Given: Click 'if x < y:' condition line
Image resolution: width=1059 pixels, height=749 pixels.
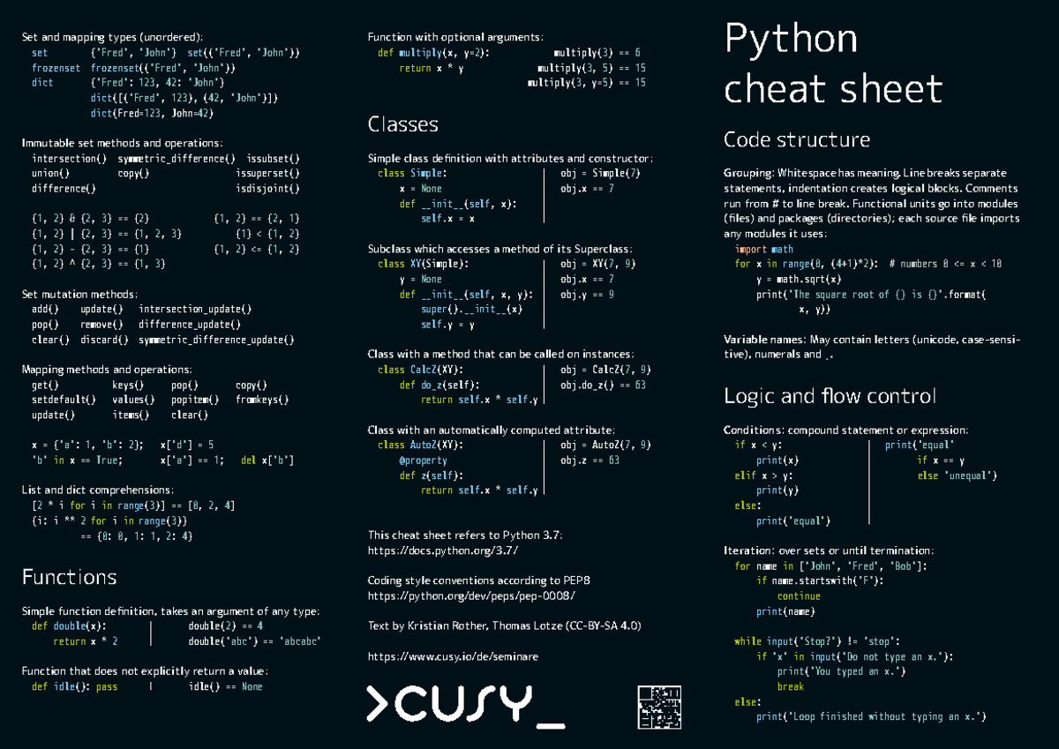Looking at the screenshot, I should 758,446.
